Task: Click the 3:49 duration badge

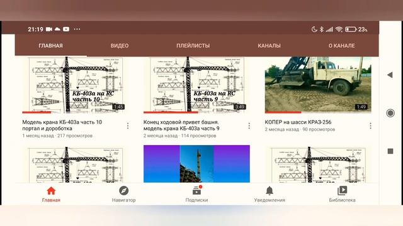Action: (239, 107)
